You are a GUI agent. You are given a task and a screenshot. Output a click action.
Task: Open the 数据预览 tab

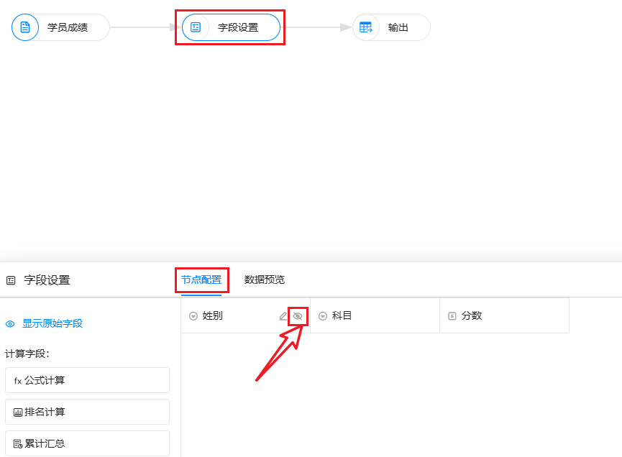(x=264, y=280)
